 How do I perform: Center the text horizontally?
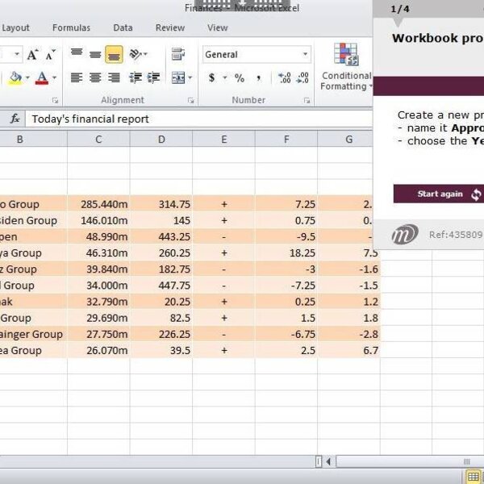(x=95, y=77)
